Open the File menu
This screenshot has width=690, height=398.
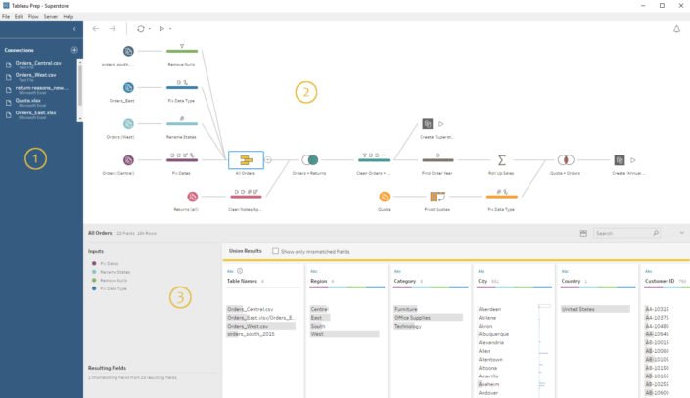tap(6, 17)
